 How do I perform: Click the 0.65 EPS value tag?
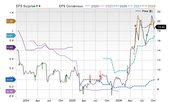(11, 48)
